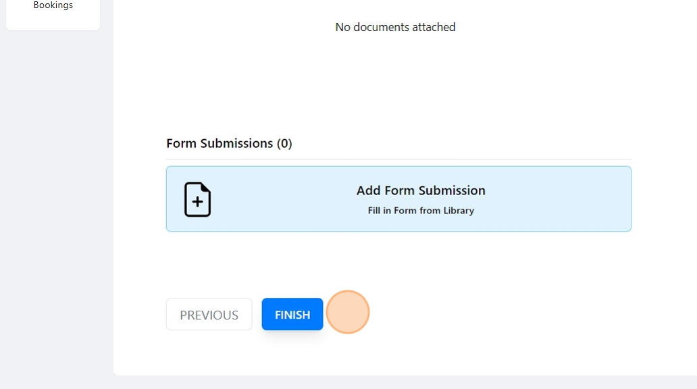697x389 pixels.
Task: Click the word "Library" in the card subtitle
Action: [459, 211]
